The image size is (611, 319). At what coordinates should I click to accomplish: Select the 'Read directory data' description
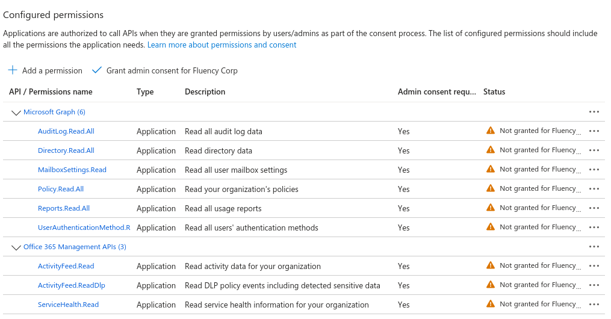coord(218,150)
